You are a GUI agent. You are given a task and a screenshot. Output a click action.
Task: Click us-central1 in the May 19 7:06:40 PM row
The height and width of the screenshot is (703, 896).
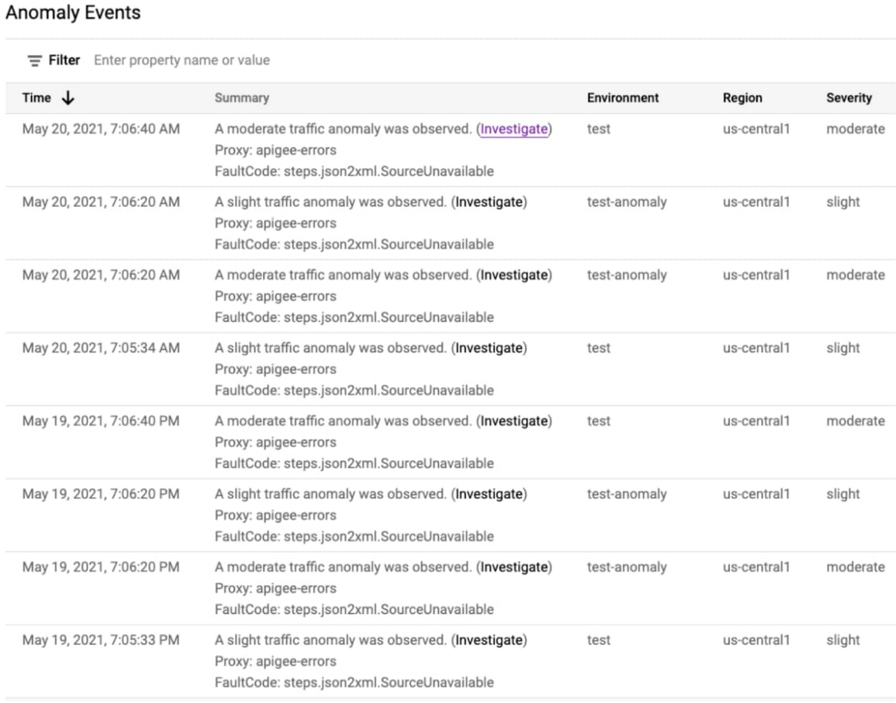coord(756,422)
